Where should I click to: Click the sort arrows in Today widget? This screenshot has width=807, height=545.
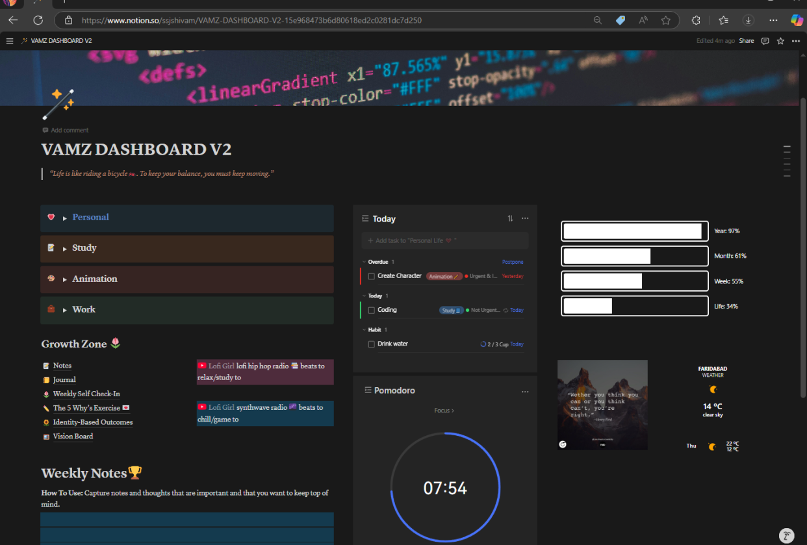[x=510, y=219]
